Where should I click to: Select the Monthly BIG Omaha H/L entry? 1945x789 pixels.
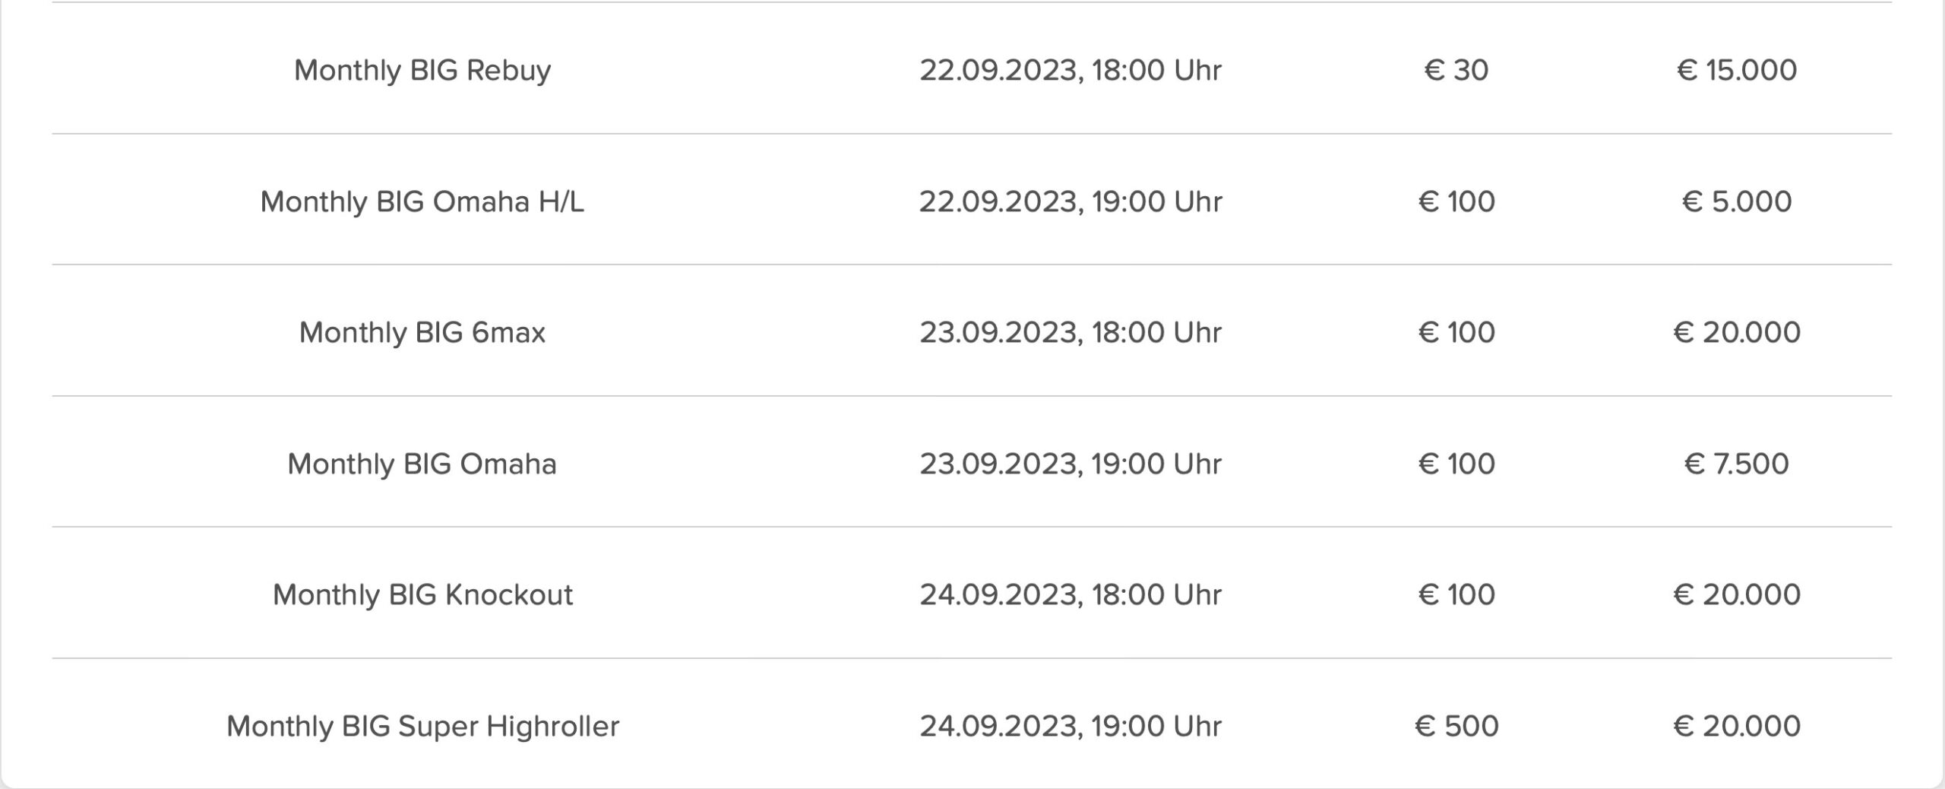422,201
